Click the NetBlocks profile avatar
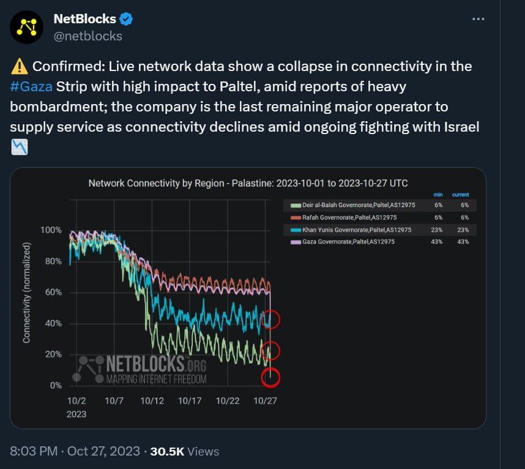 (x=26, y=26)
